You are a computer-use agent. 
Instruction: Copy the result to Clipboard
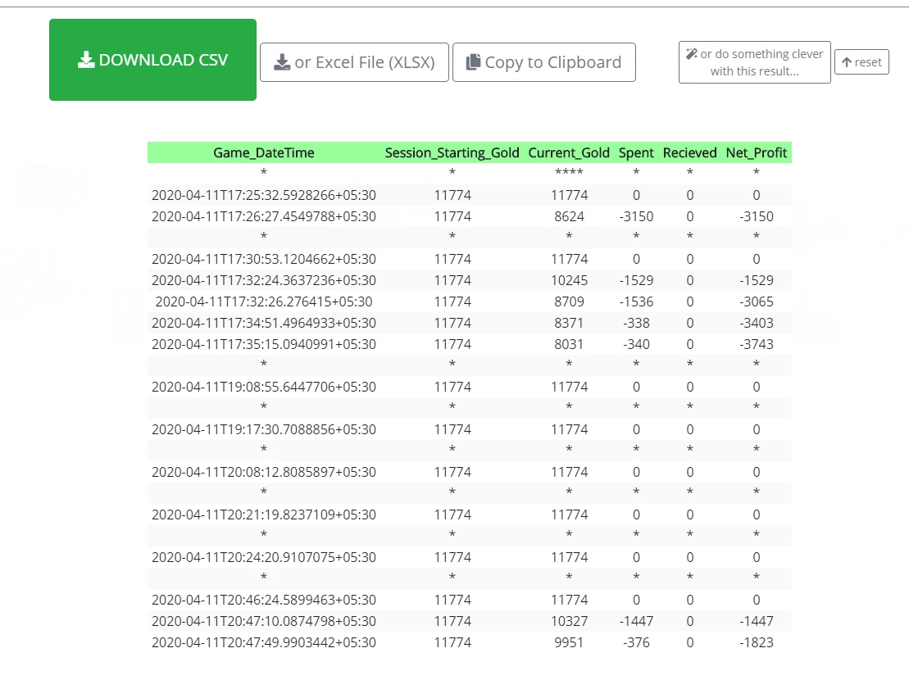point(543,62)
